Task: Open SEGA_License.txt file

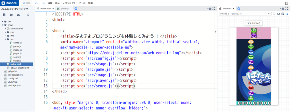Action: pyautogui.click(x=20, y=68)
